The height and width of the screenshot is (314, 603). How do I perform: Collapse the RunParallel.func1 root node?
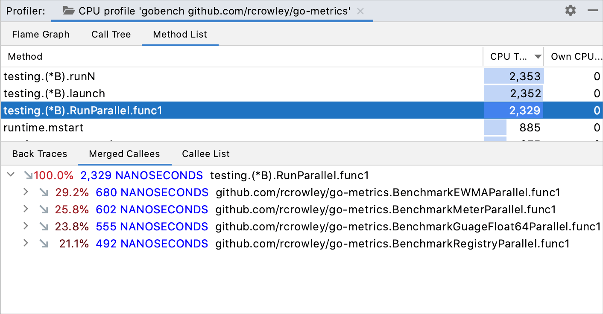point(10,175)
